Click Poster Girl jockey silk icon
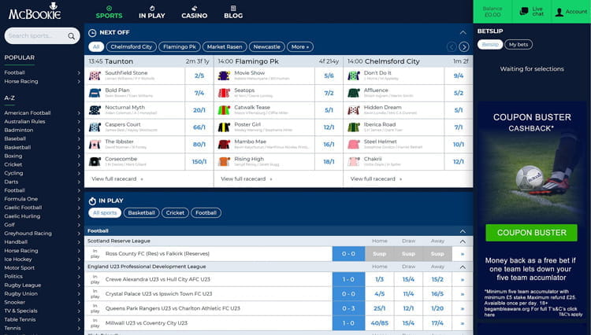Viewport: 591px width, 335px height. click(x=224, y=127)
